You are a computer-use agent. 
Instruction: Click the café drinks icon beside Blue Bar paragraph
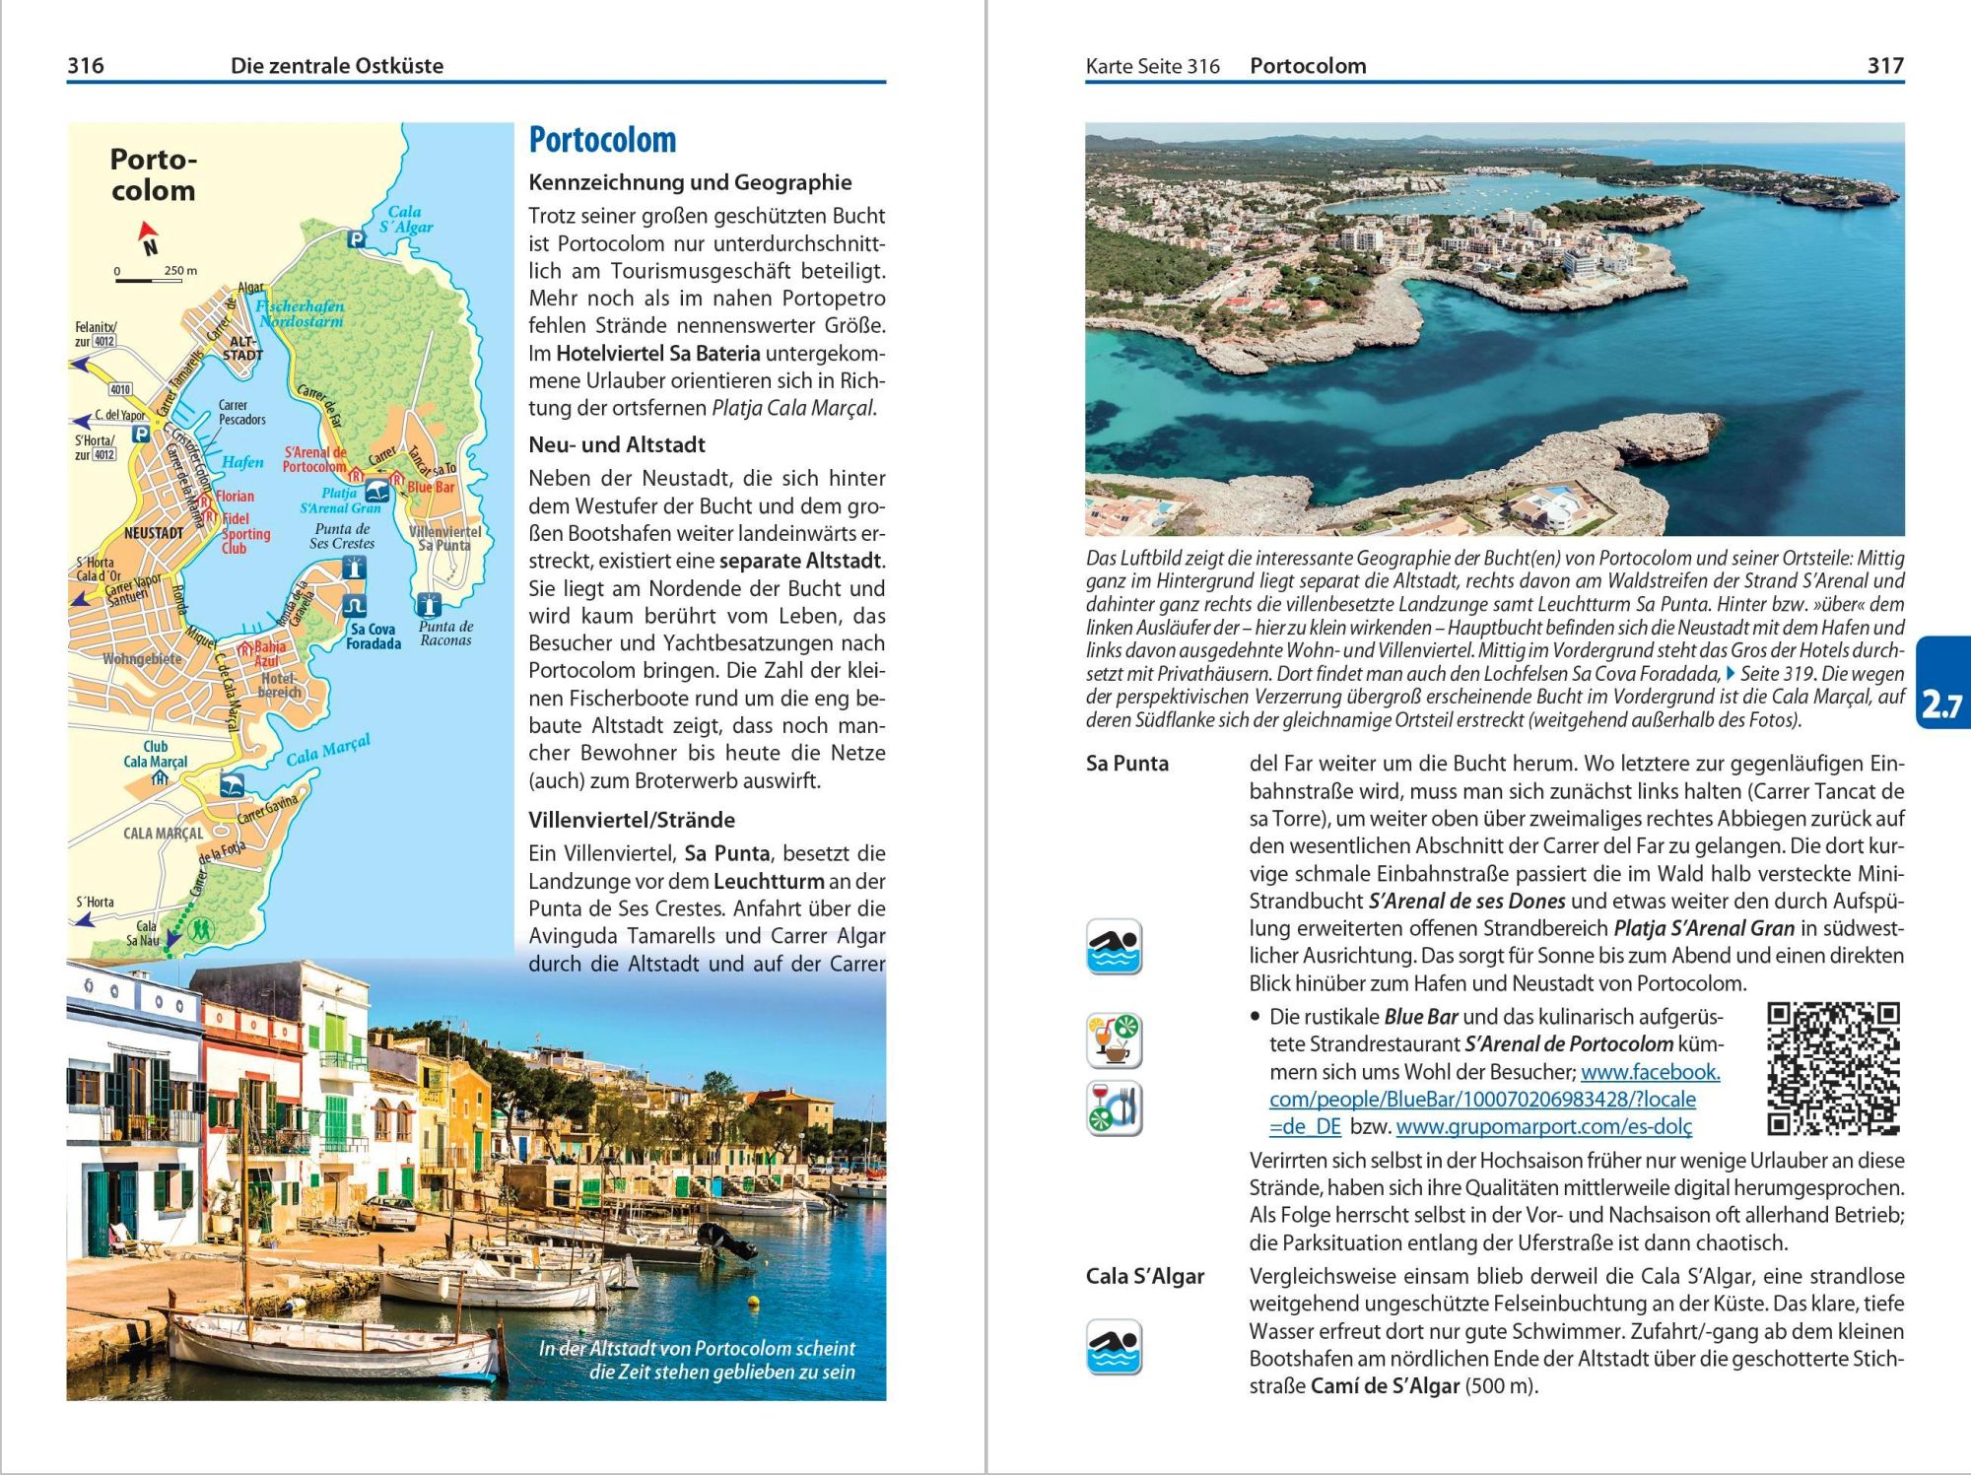pos(1114,1040)
